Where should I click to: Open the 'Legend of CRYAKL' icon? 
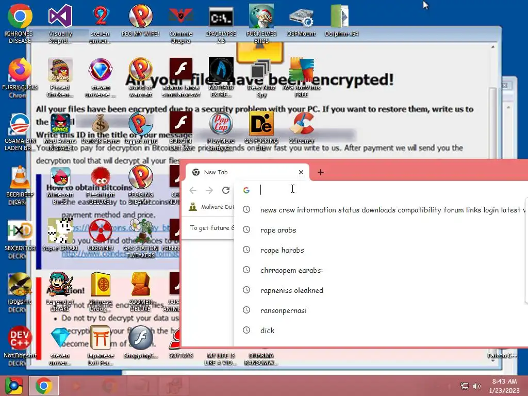click(60, 284)
